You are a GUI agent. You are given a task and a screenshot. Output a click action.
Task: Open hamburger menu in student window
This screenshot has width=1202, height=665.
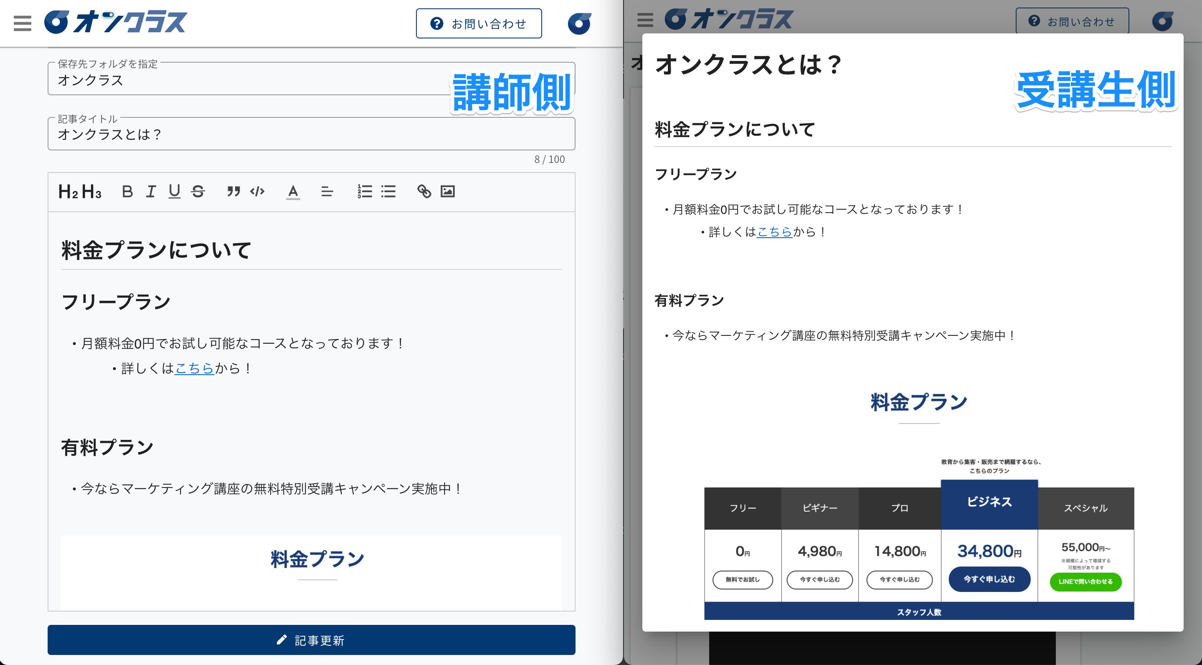(x=645, y=20)
